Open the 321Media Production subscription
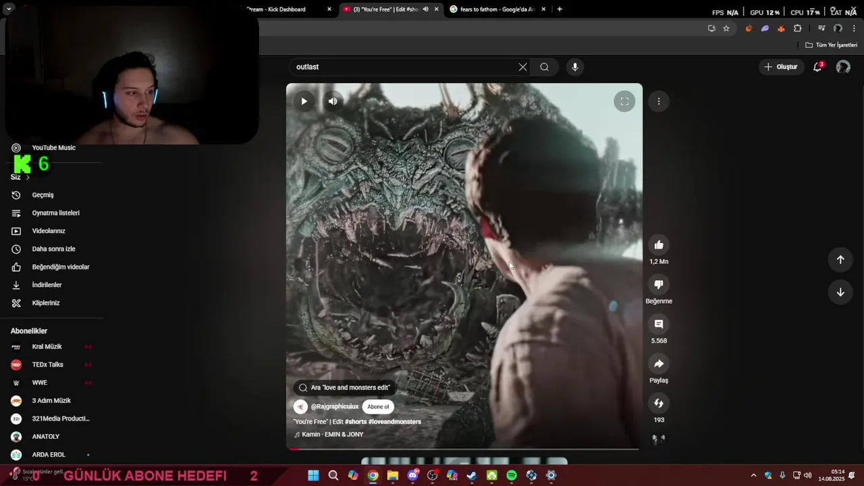The width and height of the screenshot is (864, 486). [x=61, y=418]
